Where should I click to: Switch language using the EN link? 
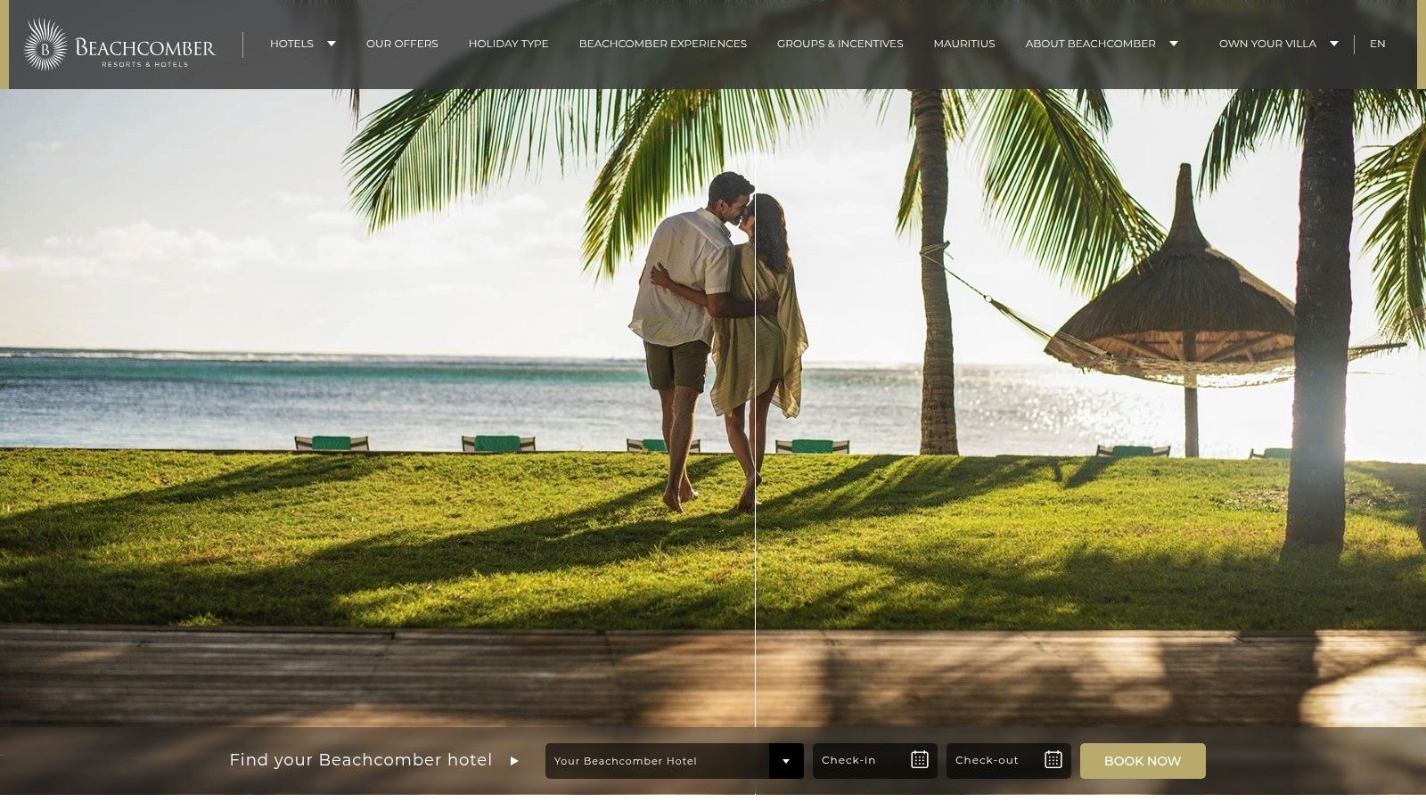click(1377, 43)
